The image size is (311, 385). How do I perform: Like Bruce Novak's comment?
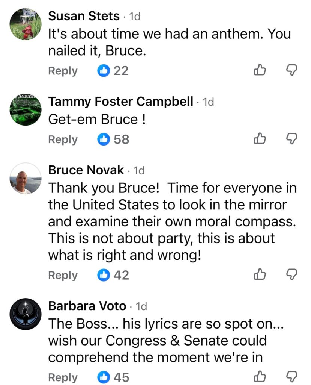(x=260, y=275)
